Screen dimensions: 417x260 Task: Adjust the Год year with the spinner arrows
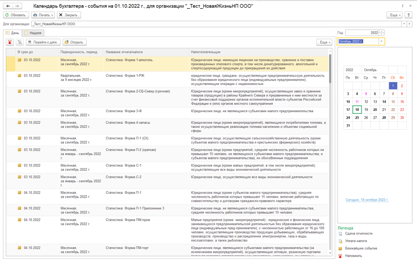pos(381,33)
